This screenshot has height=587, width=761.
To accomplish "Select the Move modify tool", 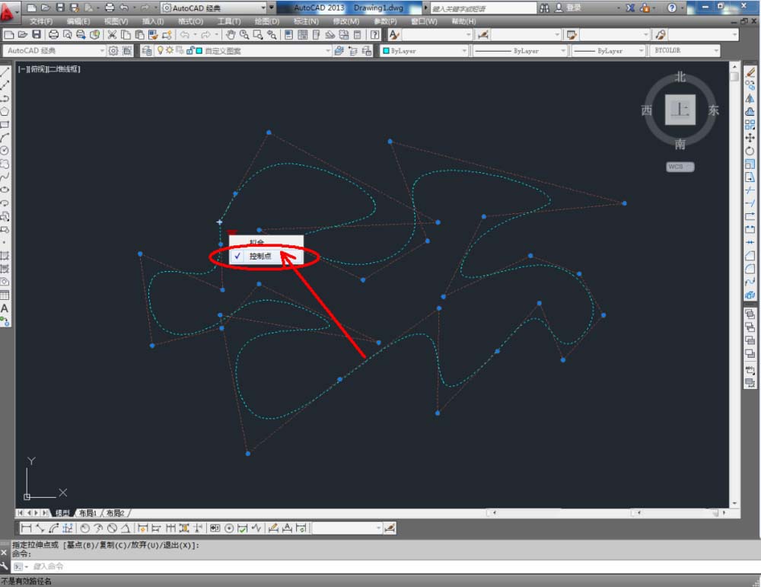I will [750, 137].
